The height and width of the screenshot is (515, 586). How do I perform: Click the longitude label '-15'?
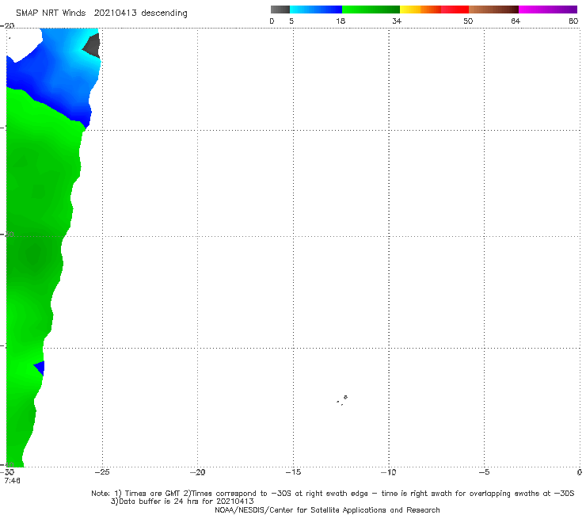coord(293,472)
